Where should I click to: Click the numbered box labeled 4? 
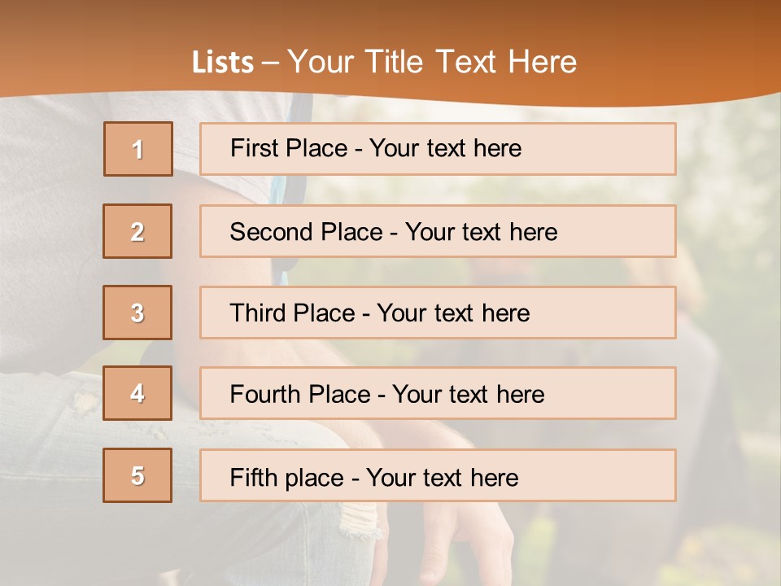point(137,393)
